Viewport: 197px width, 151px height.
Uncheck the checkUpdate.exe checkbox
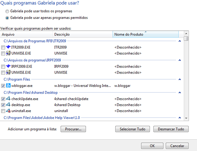3,99
